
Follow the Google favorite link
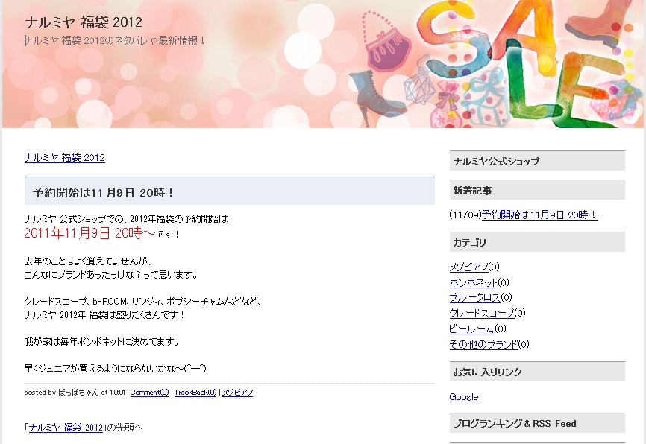coord(464,397)
